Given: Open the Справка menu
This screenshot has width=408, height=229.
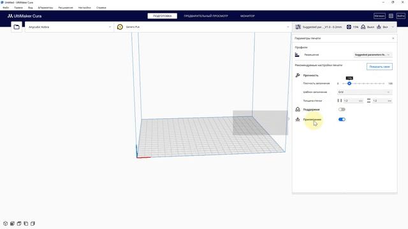Looking at the screenshot, I should pos(101,8).
